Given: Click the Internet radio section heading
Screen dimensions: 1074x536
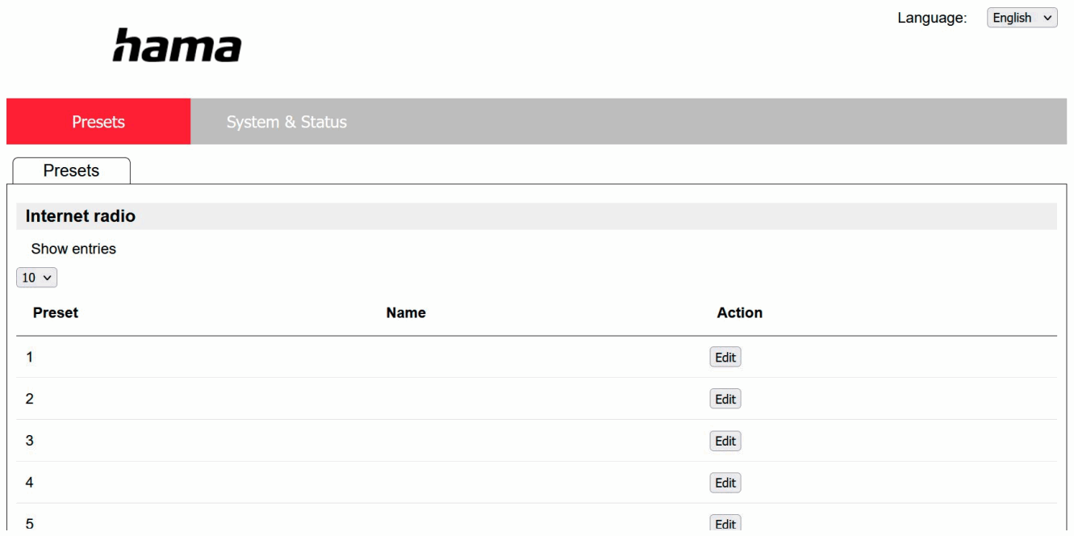Looking at the screenshot, I should tap(81, 216).
